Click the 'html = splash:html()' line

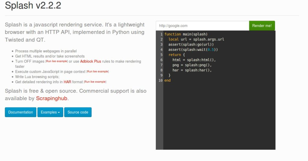pyautogui.click(x=194, y=60)
